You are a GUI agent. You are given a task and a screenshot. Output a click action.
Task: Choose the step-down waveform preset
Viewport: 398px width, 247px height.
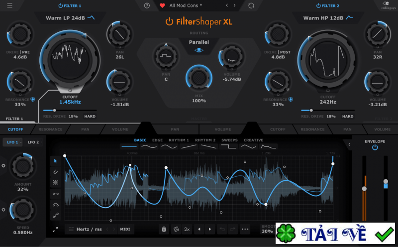229,146
